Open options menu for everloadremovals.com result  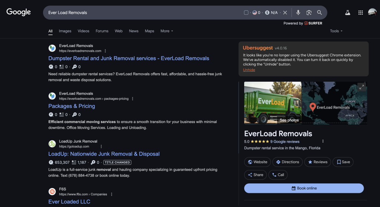pyautogui.click(x=105, y=51)
